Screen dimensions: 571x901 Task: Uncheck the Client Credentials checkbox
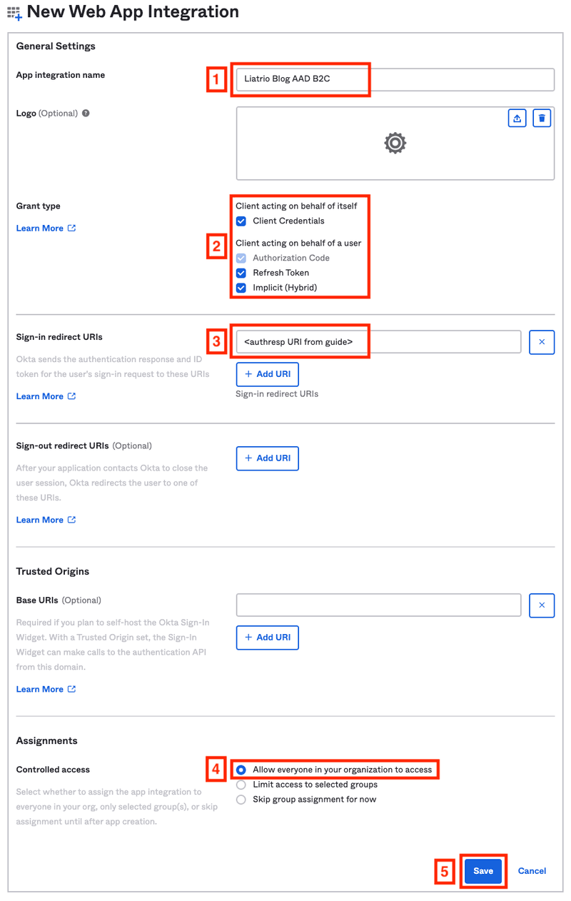(241, 221)
